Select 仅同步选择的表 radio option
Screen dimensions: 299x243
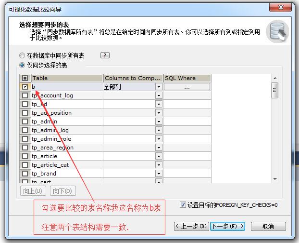[22, 65]
